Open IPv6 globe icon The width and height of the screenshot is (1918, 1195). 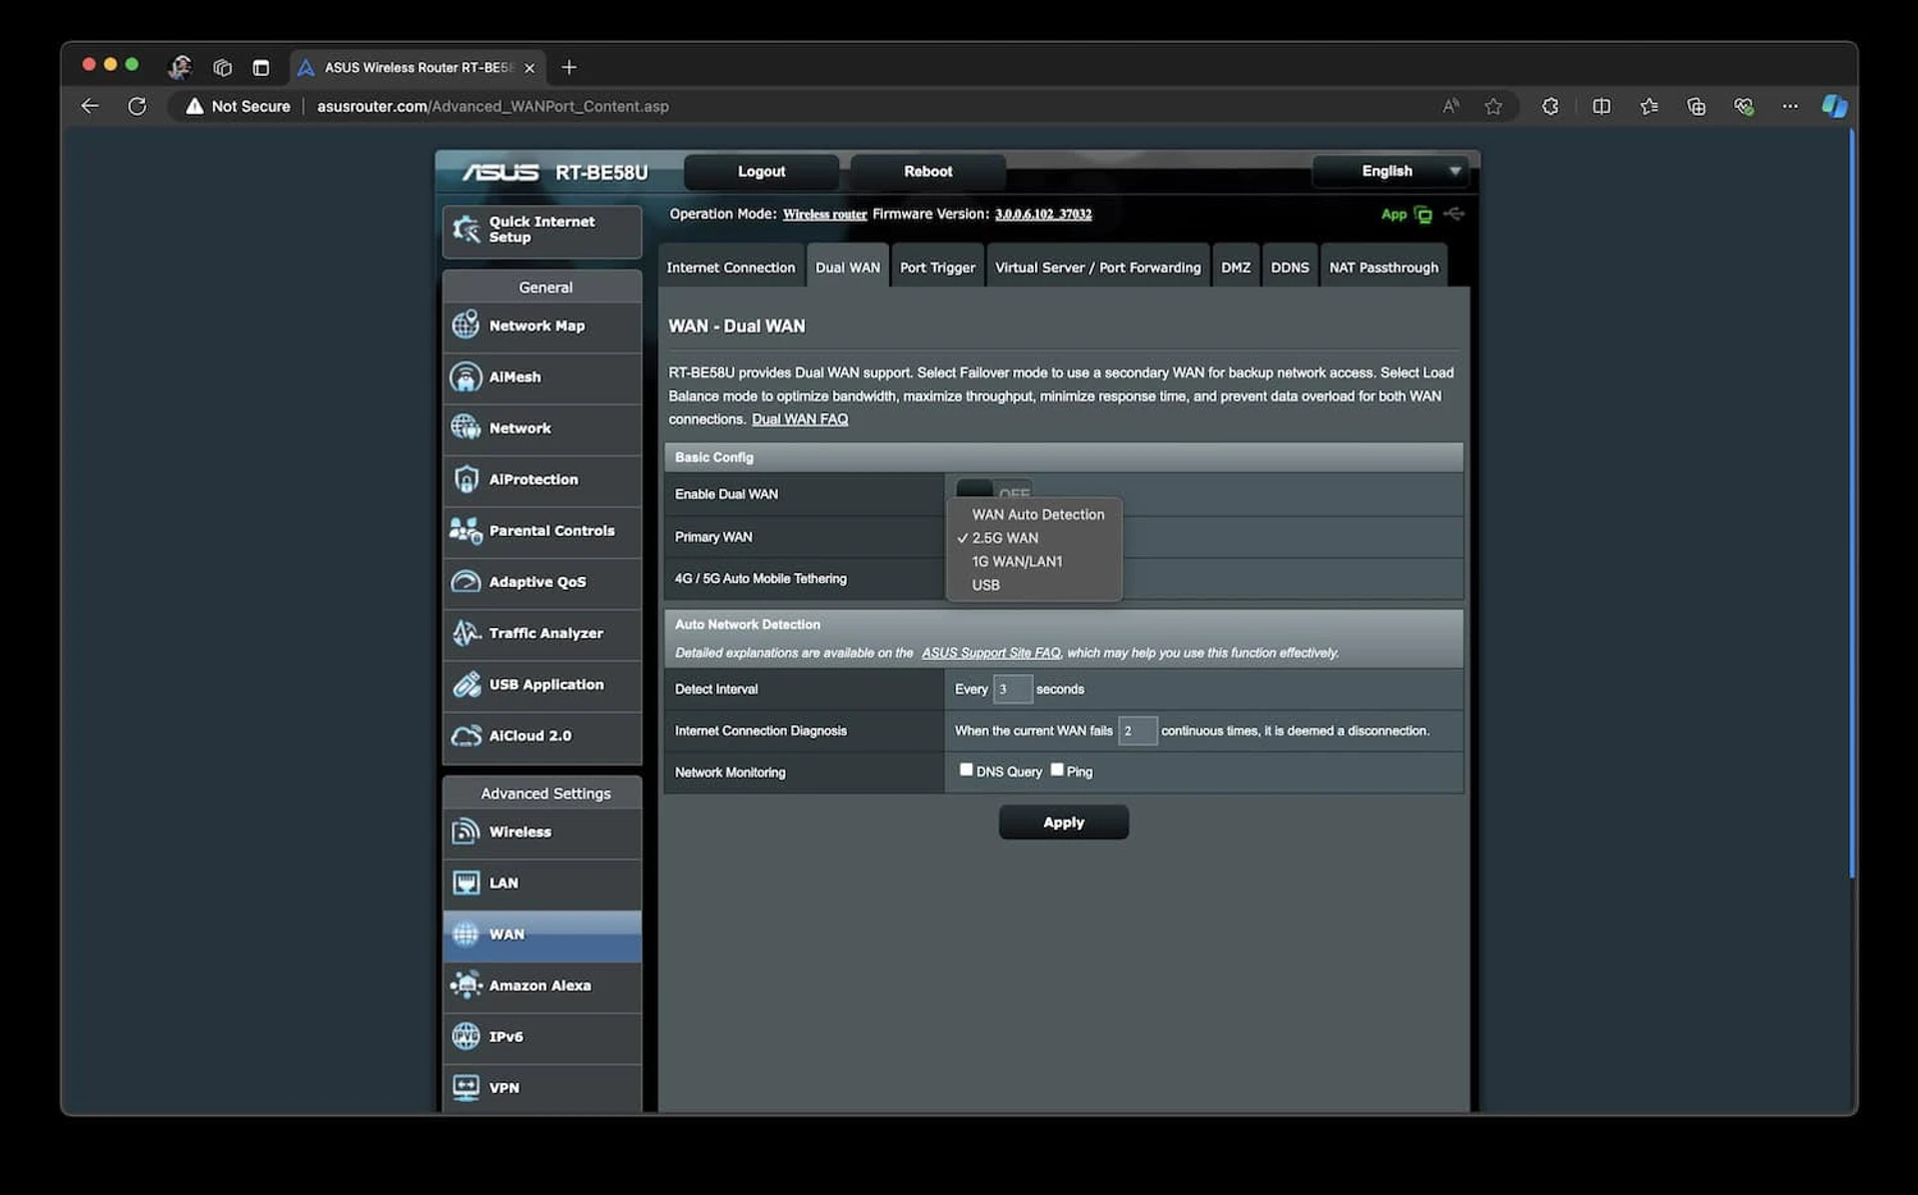[x=466, y=1036]
